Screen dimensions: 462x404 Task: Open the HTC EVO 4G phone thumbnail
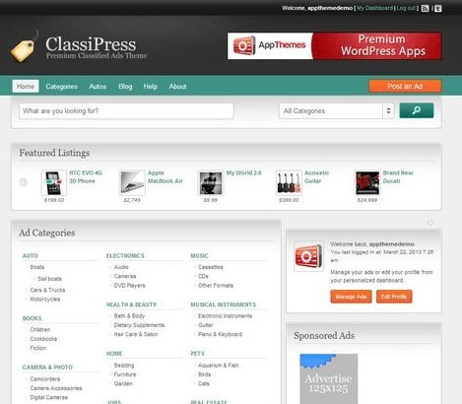click(54, 183)
